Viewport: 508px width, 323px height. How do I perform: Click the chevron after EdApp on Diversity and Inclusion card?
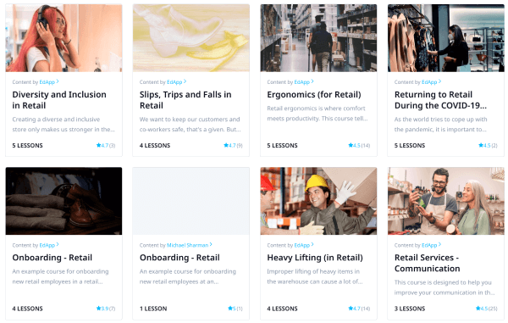pyautogui.click(x=58, y=81)
